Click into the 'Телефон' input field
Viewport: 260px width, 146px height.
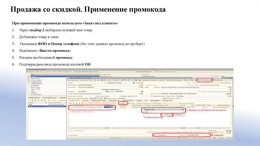(198, 135)
